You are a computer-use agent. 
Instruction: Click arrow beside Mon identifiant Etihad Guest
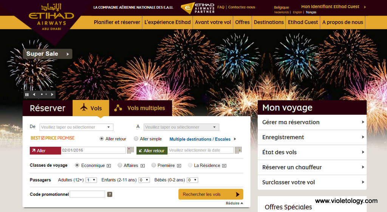(x=365, y=7)
